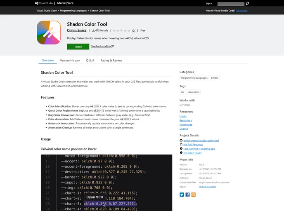Click the search magnifier icon

pos(247,3)
